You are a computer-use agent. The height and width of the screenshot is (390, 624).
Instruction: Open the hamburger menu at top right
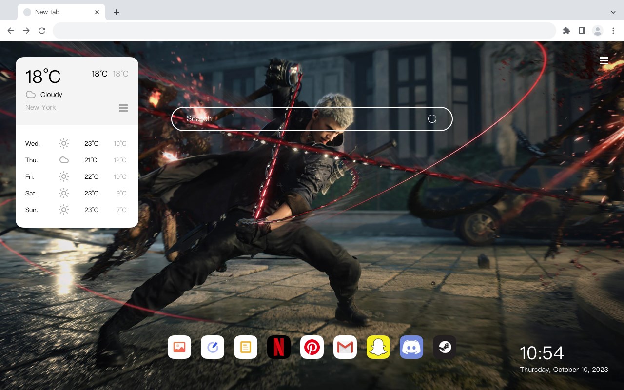(x=604, y=60)
